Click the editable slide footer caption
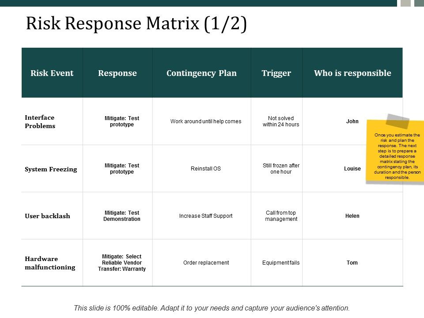 [212, 308]
